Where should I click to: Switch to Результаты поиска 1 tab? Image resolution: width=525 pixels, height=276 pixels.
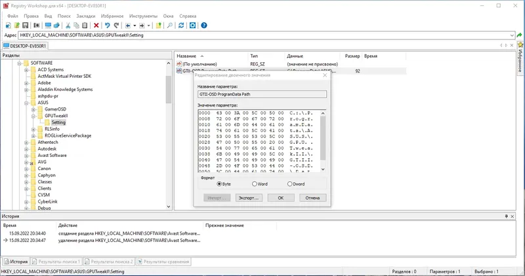(56, 262)
